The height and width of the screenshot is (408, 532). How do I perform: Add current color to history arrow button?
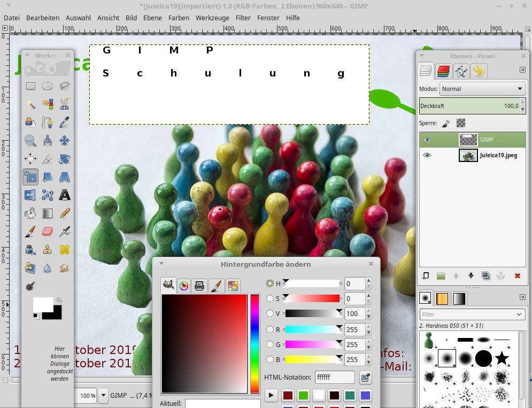[x=271, y=396]
